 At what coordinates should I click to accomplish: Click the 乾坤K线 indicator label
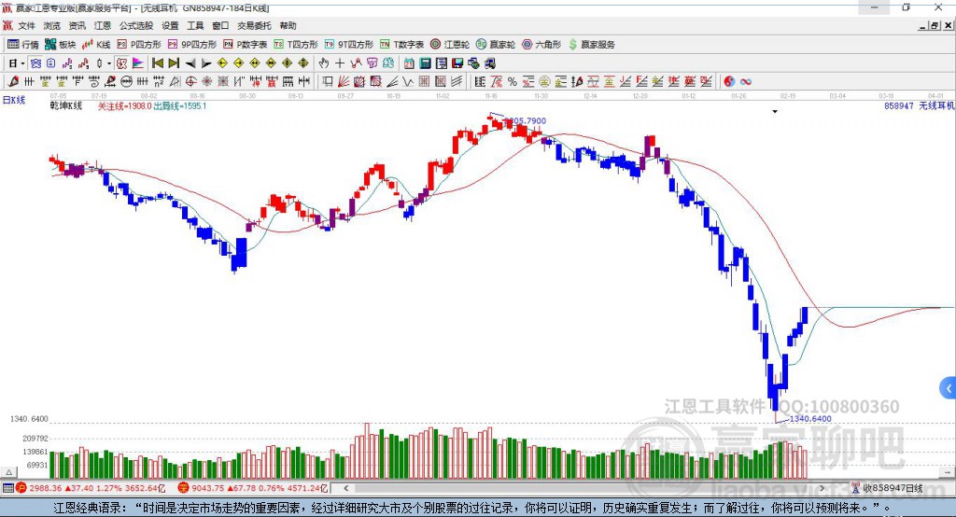click(x=66, y=105)
